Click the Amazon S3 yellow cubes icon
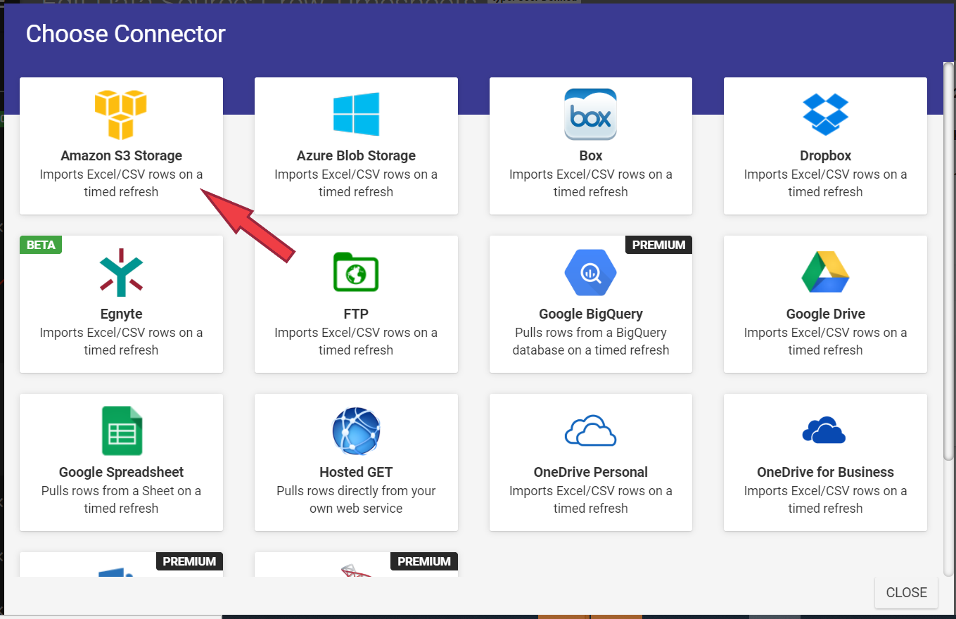Image resolution: width=956 pixels, height=619 pixels. pos(121,114)
